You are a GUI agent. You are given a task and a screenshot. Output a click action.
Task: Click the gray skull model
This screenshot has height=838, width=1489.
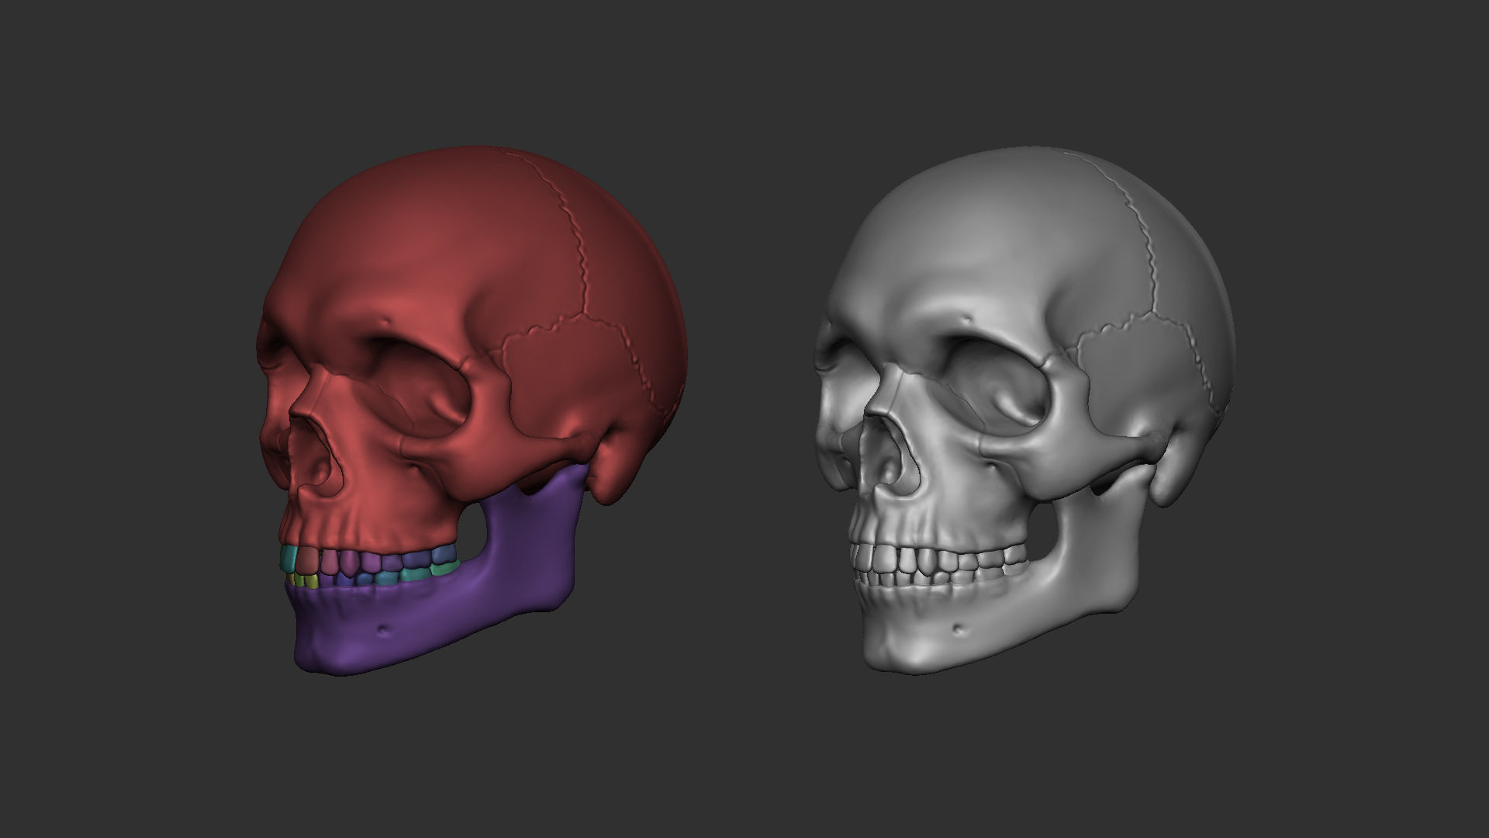pyautogui.click(x=1008, y=310)
